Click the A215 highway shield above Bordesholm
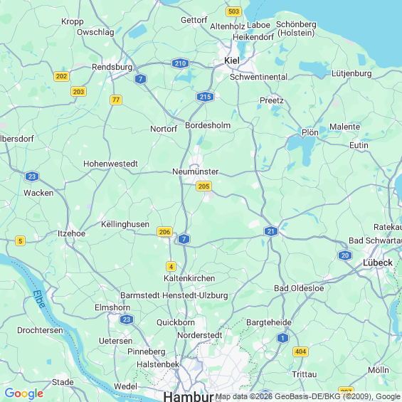This screenshot has height=402, width=402. [205, 97]
